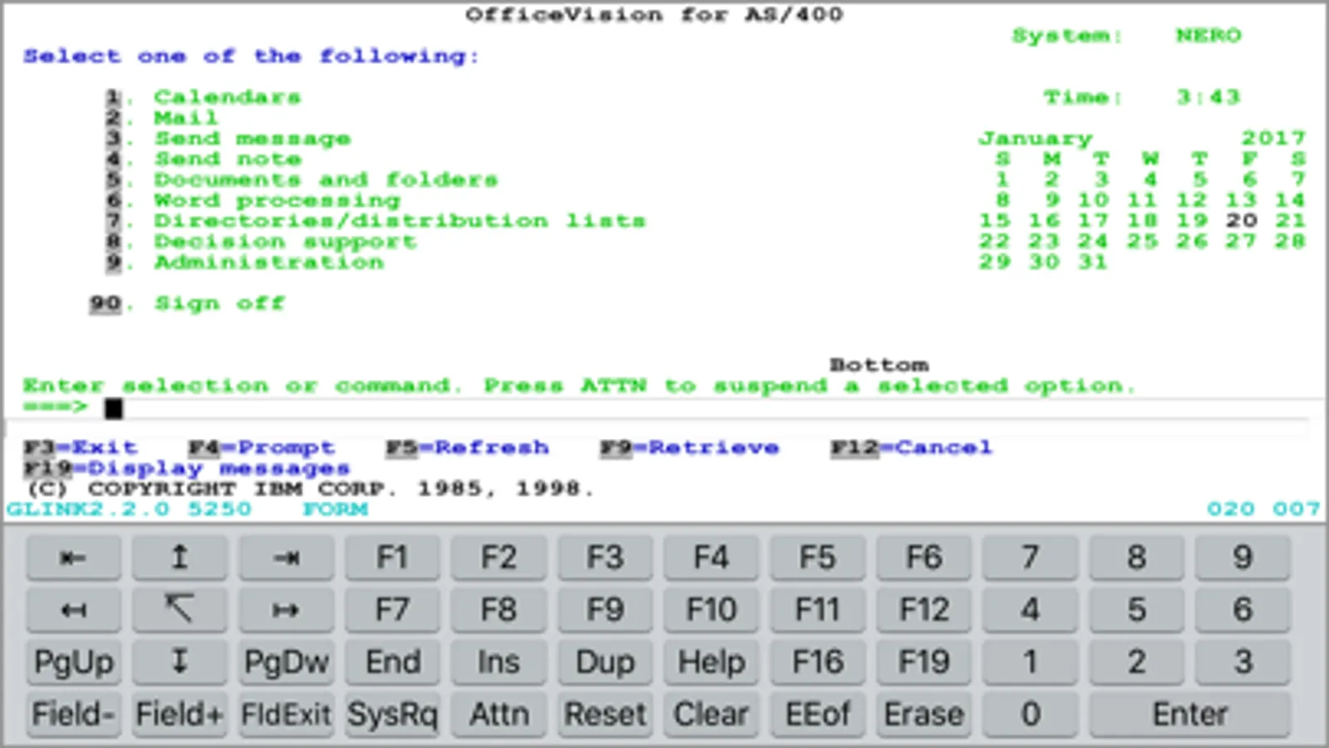
Task: Tap the F19 key on keypad
Action: coord(924,662)
